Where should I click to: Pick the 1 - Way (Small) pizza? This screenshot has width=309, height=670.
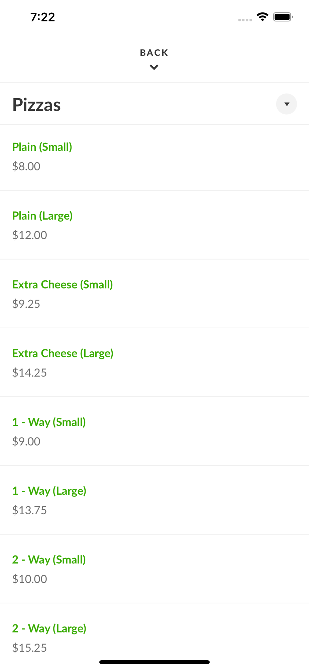pos(49,422)
